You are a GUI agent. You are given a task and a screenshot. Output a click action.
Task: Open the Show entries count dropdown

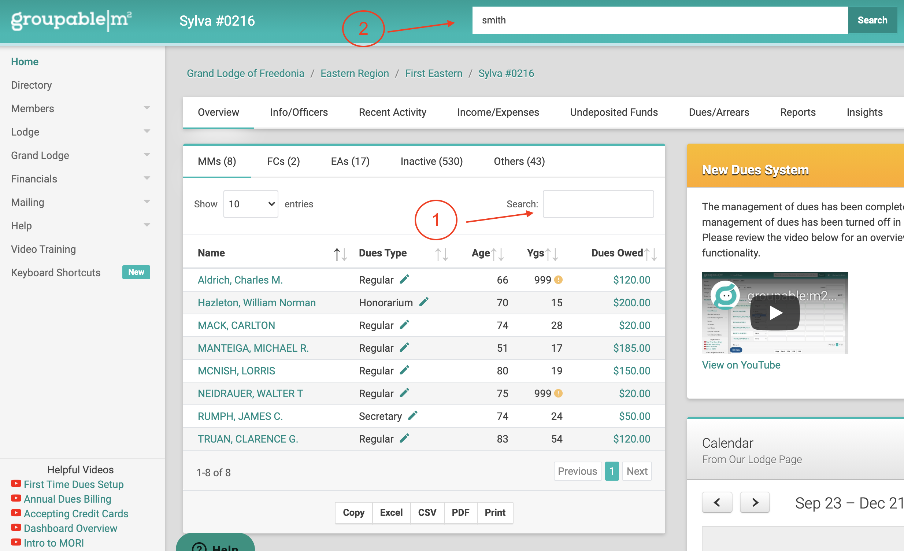point(251,204)
